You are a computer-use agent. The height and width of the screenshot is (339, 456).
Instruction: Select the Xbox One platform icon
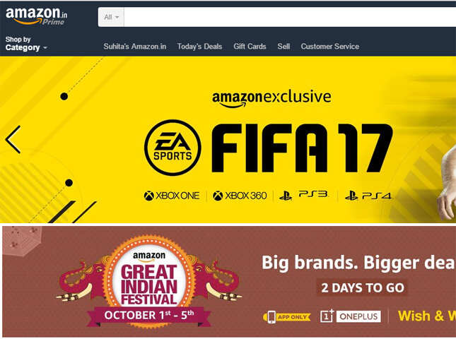172,196
